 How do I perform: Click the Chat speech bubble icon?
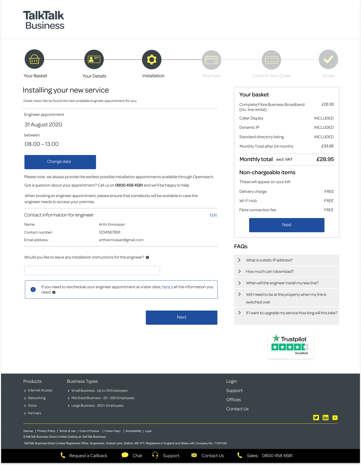[x=125, y=455]
